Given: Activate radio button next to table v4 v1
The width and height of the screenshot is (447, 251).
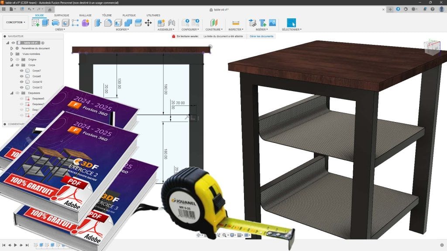Looking at the screenshot, I should 43,43.
